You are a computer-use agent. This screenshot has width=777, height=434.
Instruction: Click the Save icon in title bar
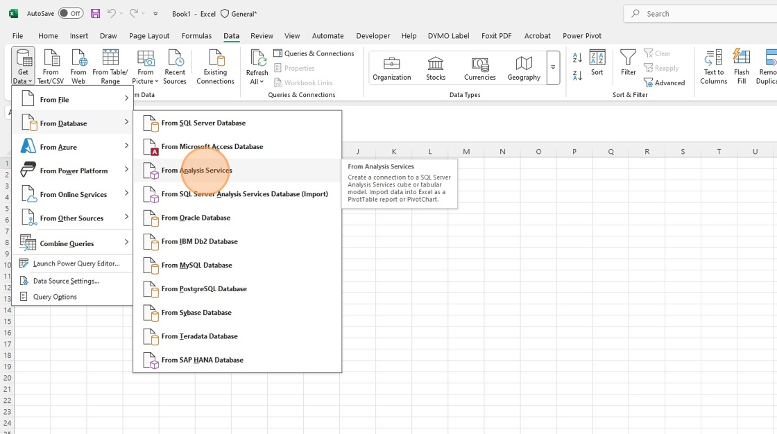(x=95, y=13)
